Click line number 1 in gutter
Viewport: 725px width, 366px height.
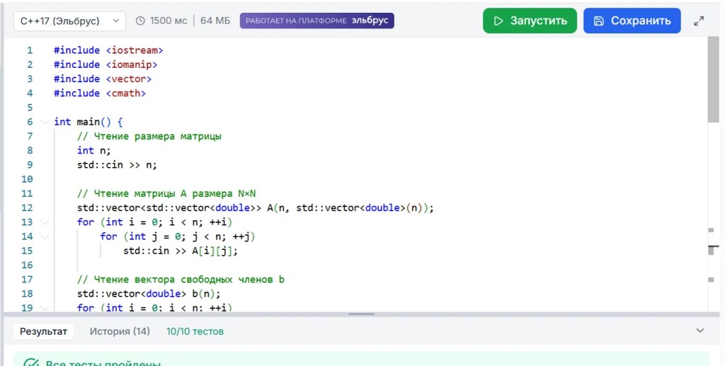tap(30, 50)
